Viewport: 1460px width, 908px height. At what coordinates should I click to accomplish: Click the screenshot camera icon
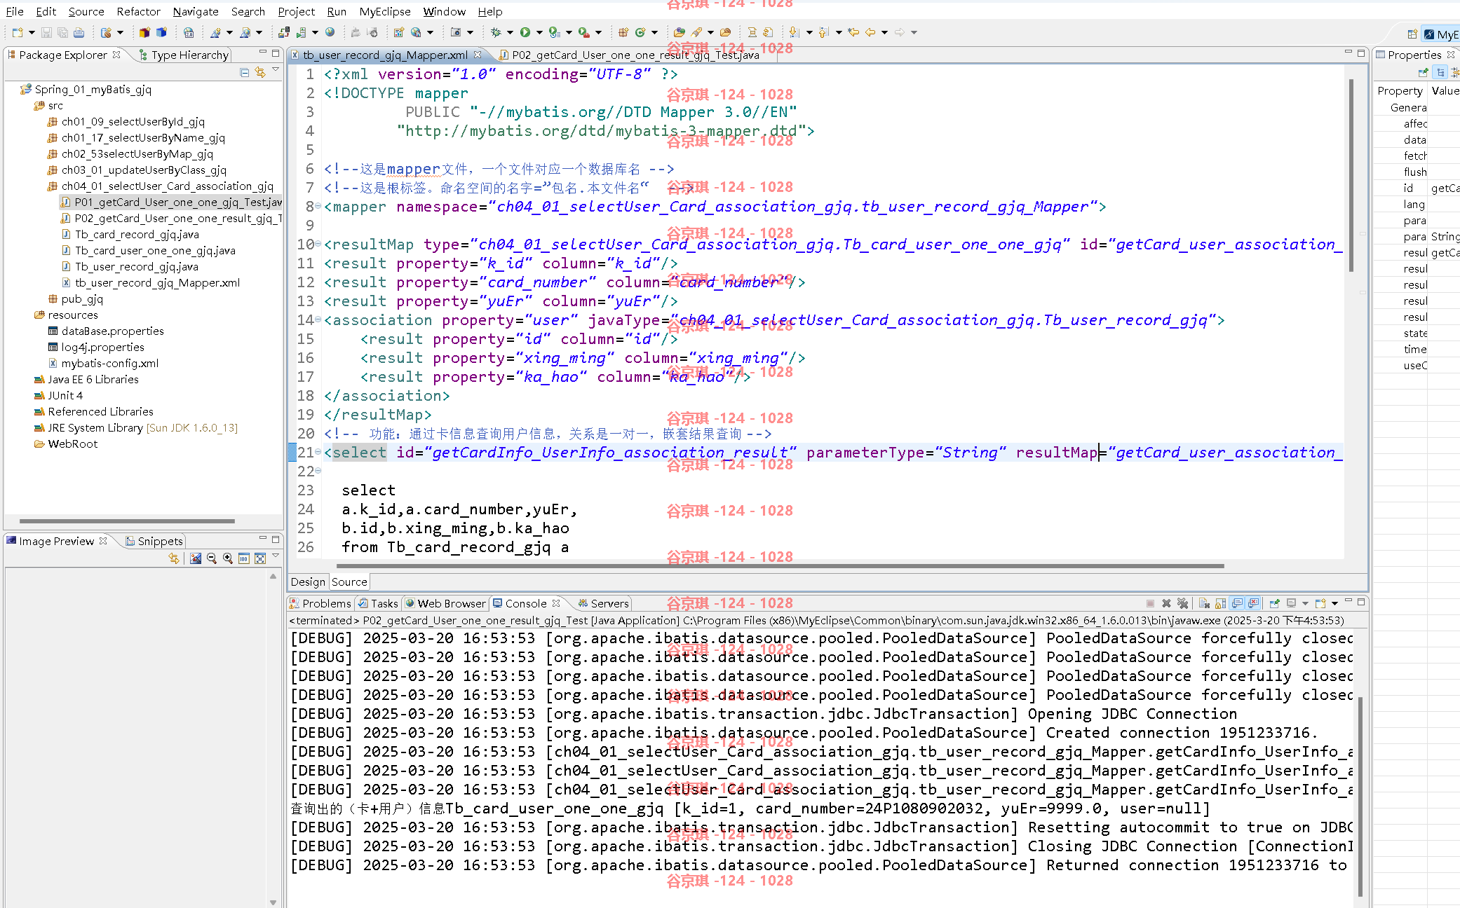tap(456, 32)
